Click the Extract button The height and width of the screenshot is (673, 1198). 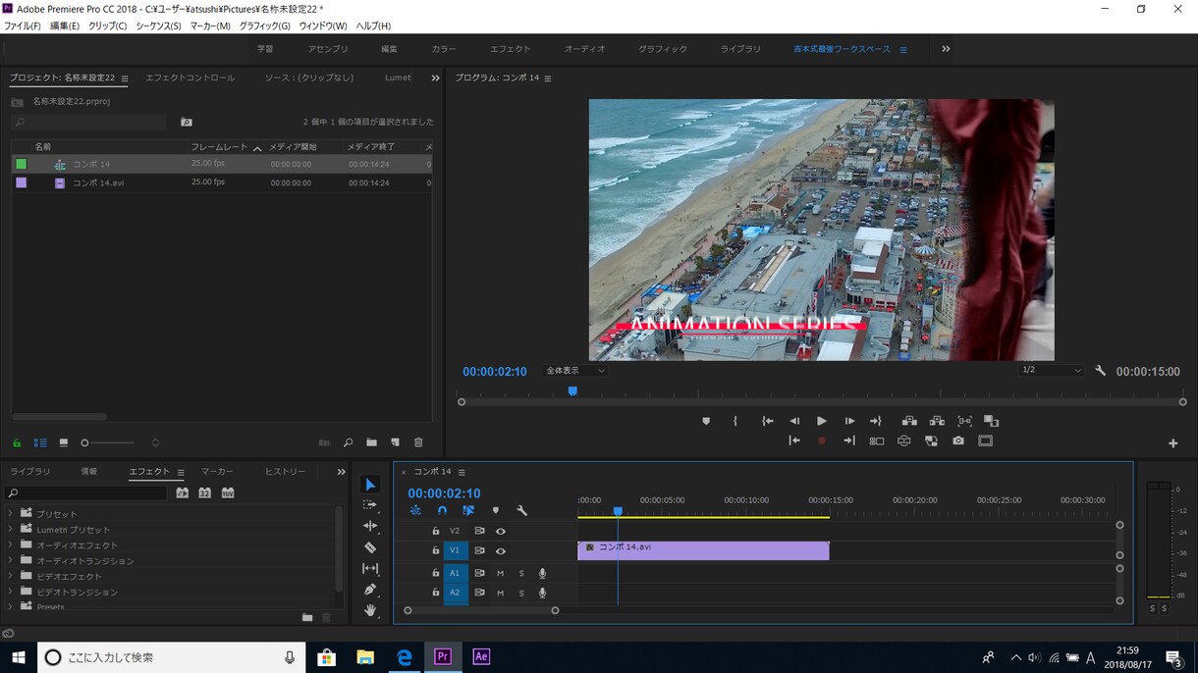(937, 421)
